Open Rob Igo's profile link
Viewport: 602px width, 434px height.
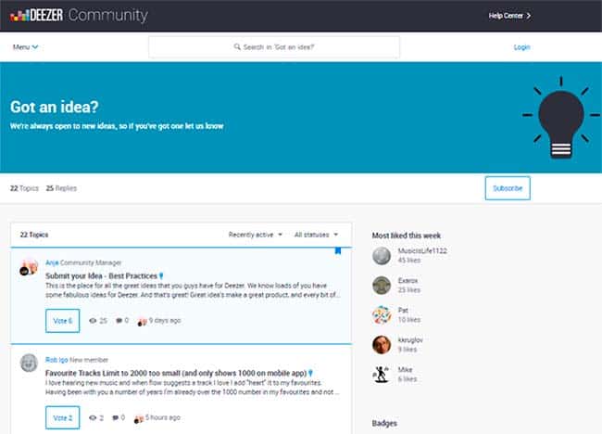pos(56,360)
